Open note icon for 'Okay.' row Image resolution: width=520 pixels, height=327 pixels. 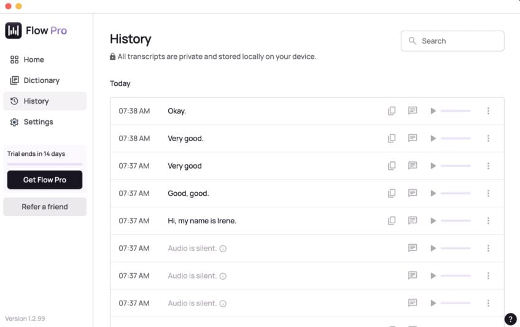tap(413, 110)
